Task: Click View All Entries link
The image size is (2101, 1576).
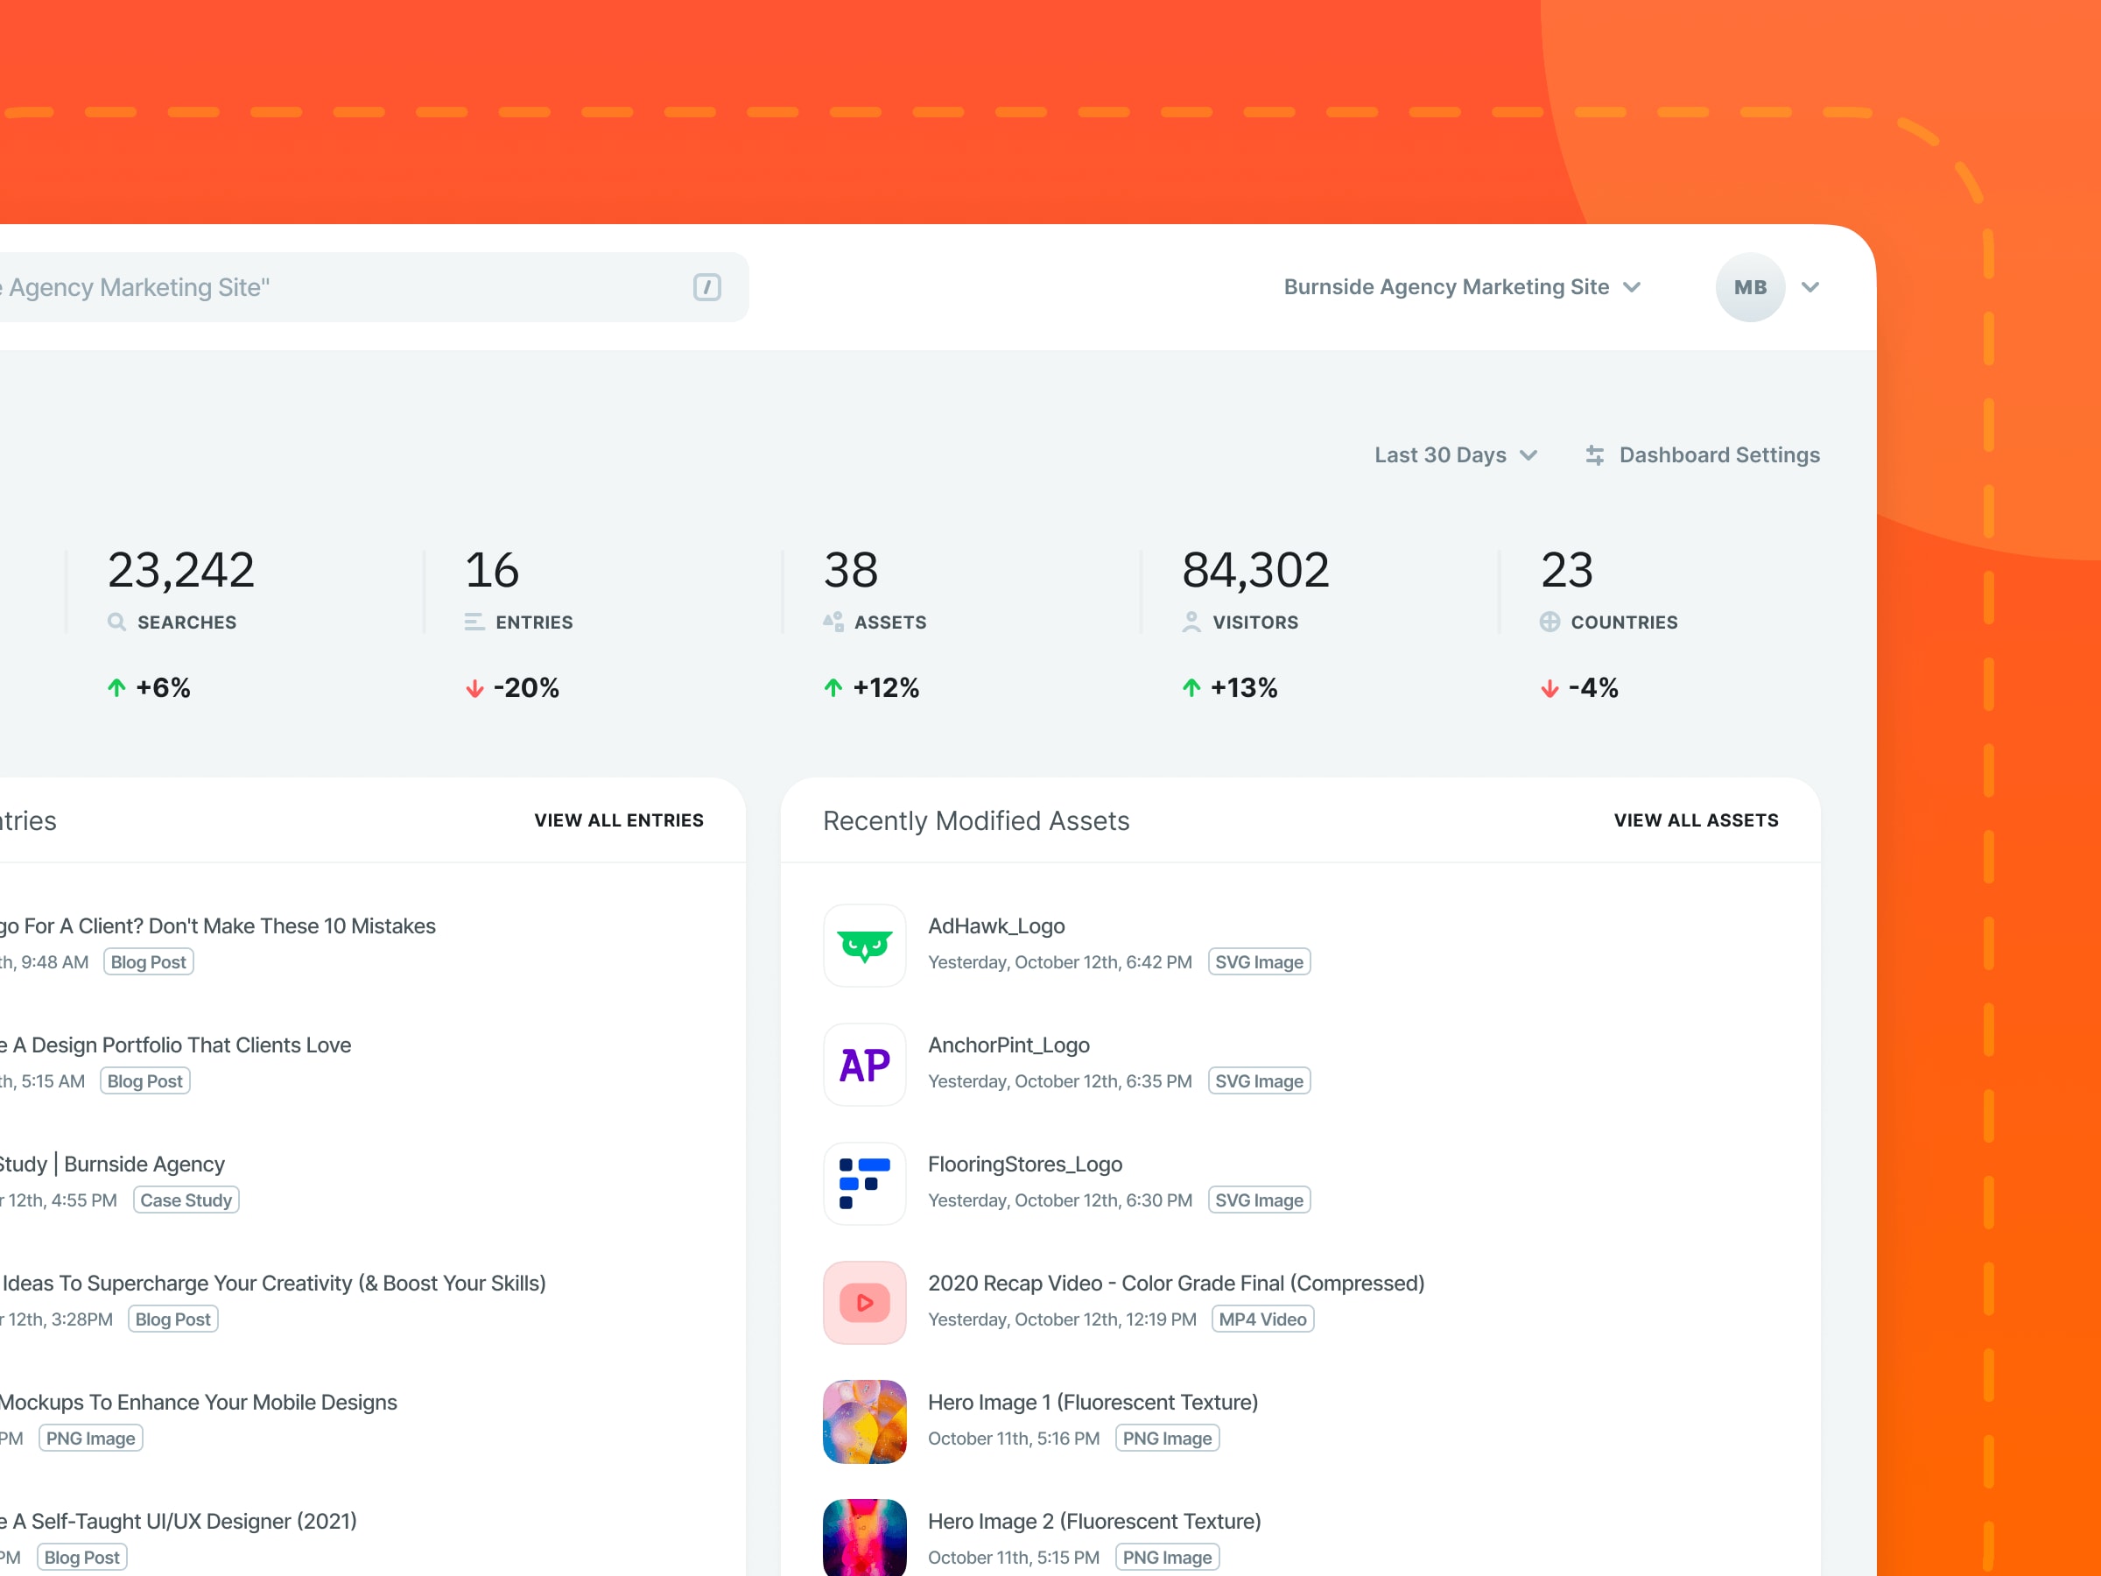Action: (x=619, y=820)
